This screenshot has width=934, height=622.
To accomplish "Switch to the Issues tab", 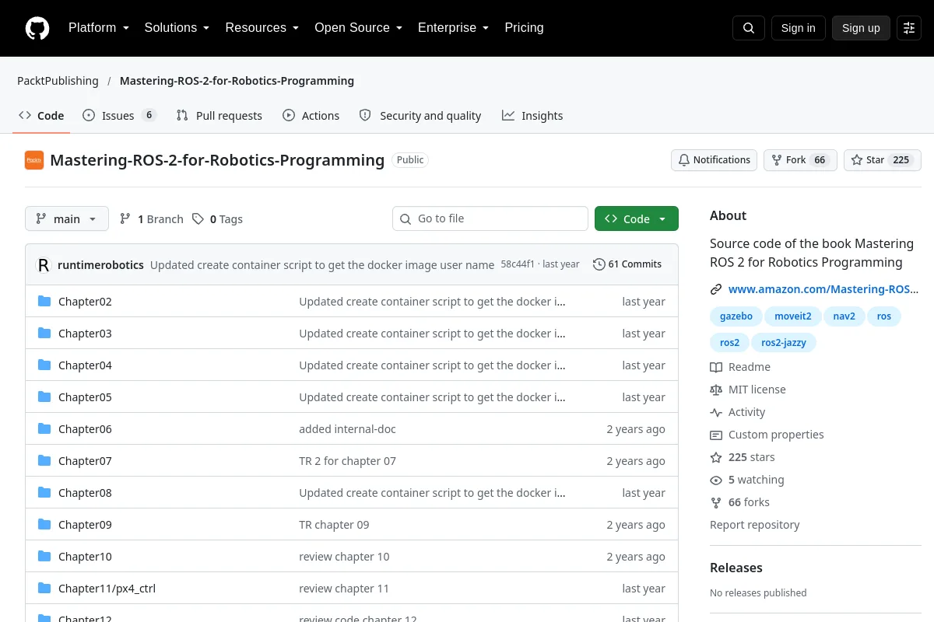I will pyautogui.click(x=119, y=116).
